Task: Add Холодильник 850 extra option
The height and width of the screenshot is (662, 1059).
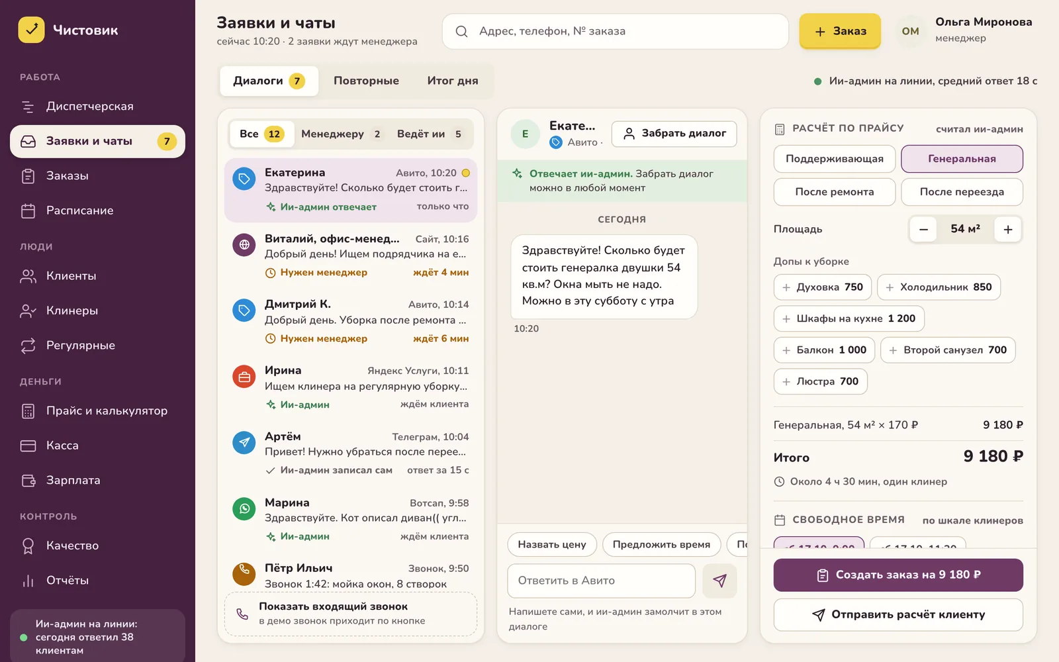Action: coord(939,287)
